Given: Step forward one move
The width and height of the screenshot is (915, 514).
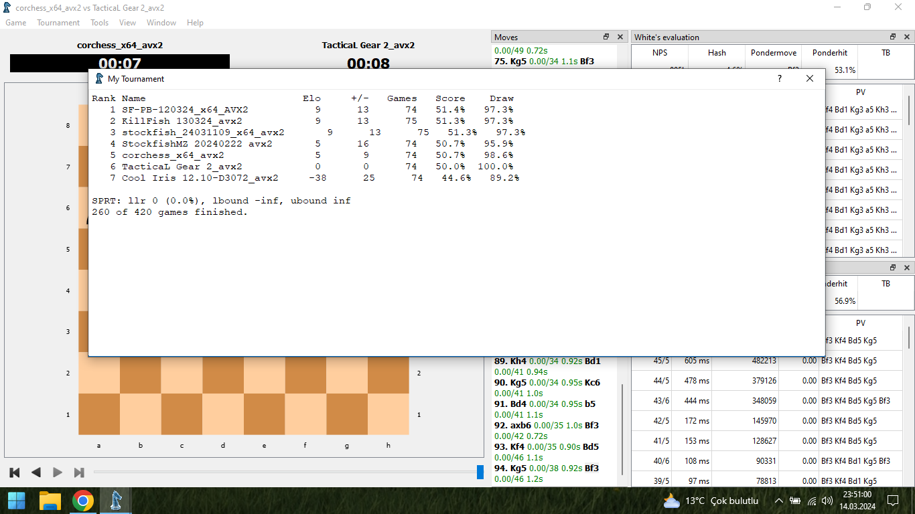Looking at the screenshot, I should coord(58,473).
